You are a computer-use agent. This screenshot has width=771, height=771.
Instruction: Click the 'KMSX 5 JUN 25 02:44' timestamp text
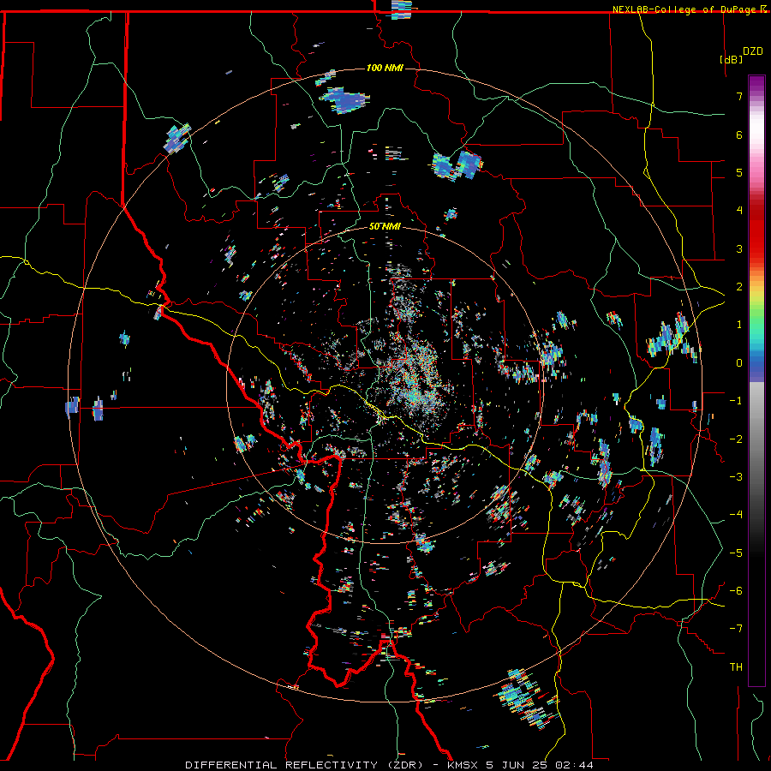[520, 765]
